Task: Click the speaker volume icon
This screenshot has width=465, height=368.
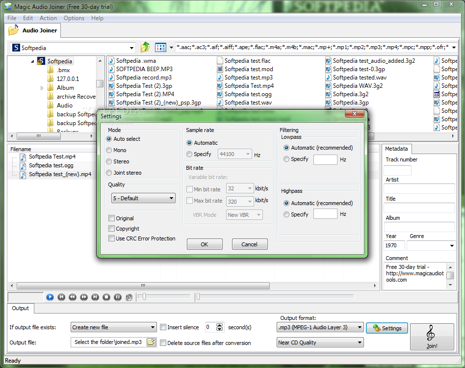Action: point(129,297)
